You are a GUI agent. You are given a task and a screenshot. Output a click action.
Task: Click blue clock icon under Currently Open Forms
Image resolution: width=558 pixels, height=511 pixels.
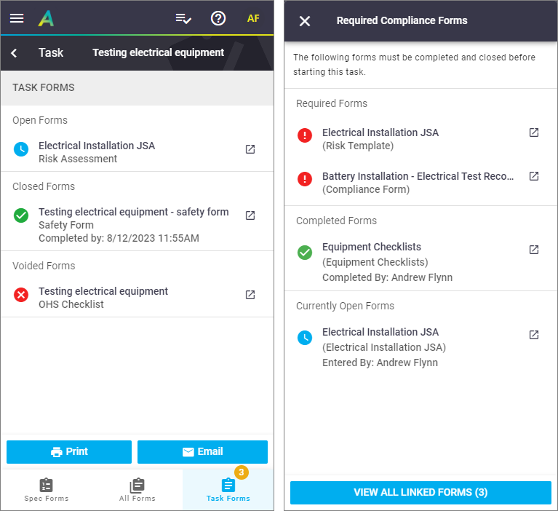point(305,338)
